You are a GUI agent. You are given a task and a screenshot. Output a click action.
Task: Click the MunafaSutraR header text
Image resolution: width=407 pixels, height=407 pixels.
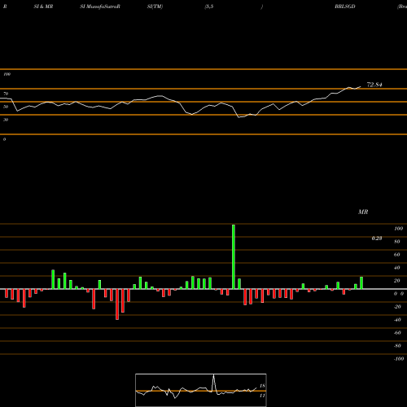tap(103, 7)
